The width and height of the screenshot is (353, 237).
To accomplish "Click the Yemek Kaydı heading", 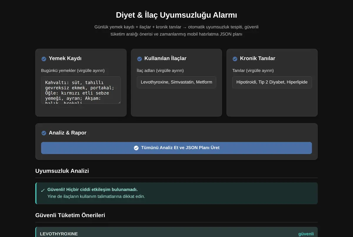I will 65,58.
